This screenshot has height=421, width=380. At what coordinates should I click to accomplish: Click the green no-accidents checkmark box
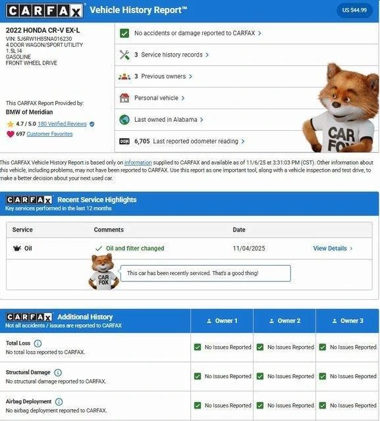pyautogui.click(x=124, y=34)
